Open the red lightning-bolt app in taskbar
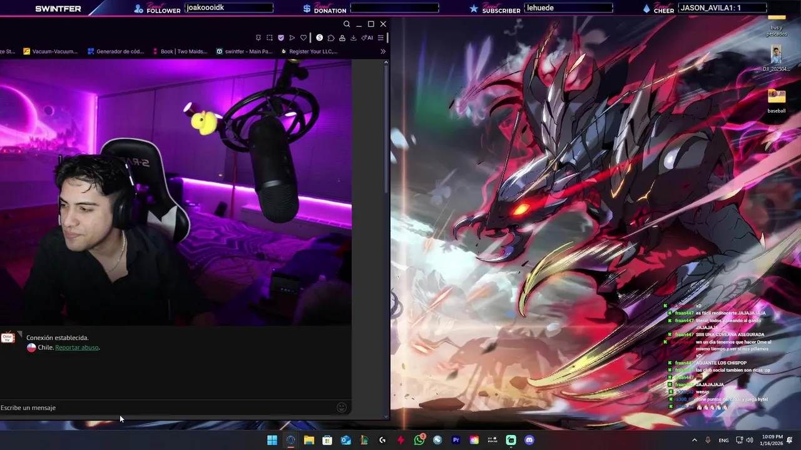This screenshot has height=450, width=801. point(400,440)
